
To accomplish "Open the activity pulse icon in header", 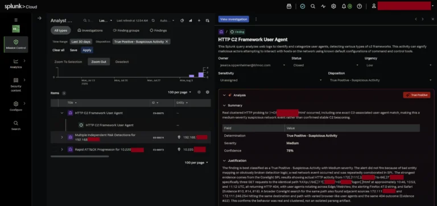I will click(x=323, y=6).
